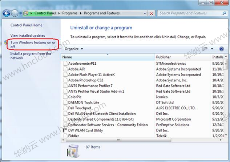
Task: Select Dell WLAN and Bluetooth Client icon
Action: click(65, 114)
